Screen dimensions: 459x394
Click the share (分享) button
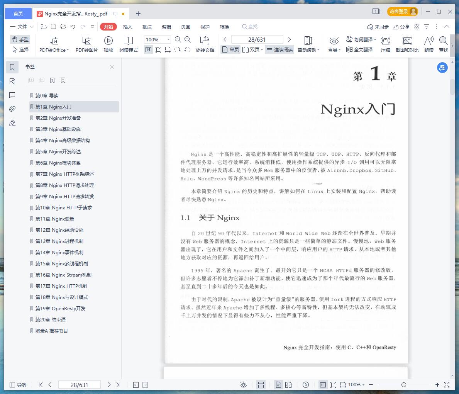(x=401, y=27)
